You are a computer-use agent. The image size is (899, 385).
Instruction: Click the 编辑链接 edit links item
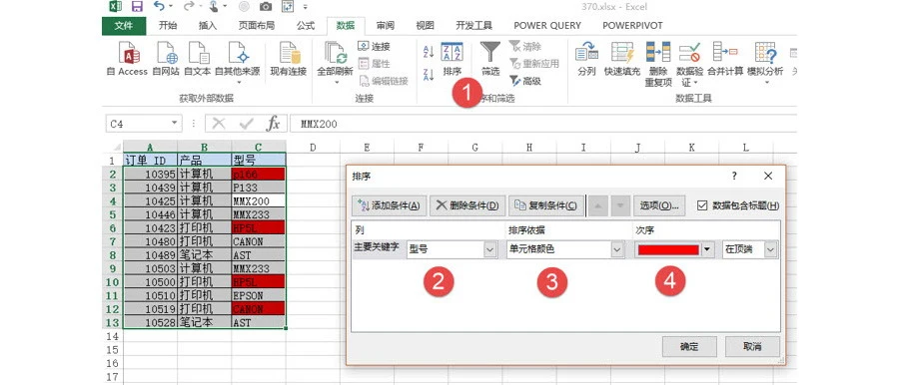383,81
